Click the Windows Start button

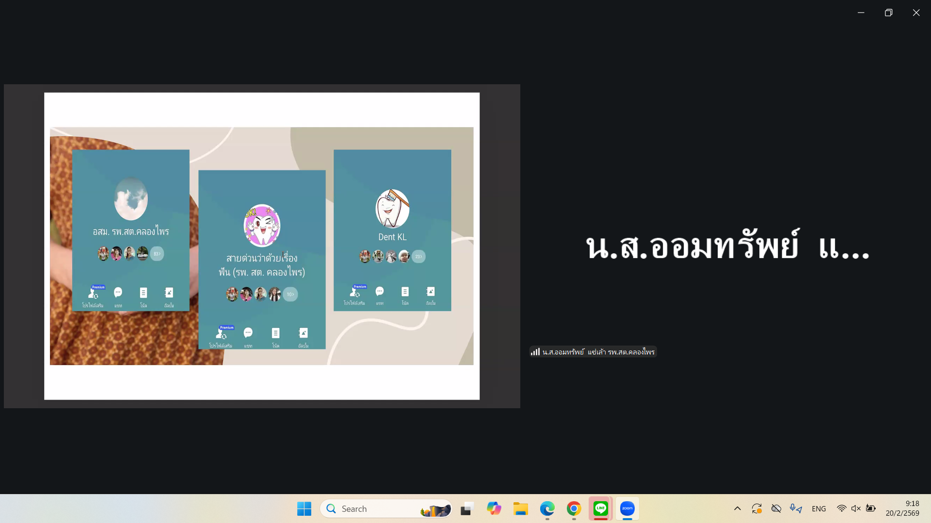point(304,508)
